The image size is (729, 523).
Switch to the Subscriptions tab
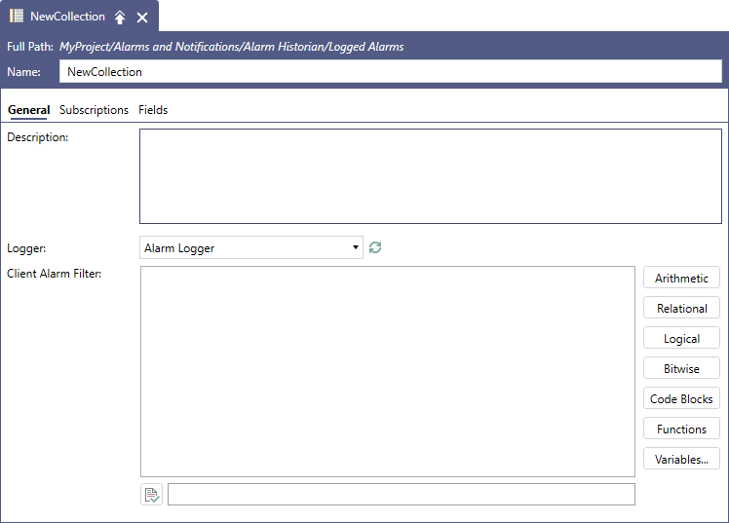94,110
